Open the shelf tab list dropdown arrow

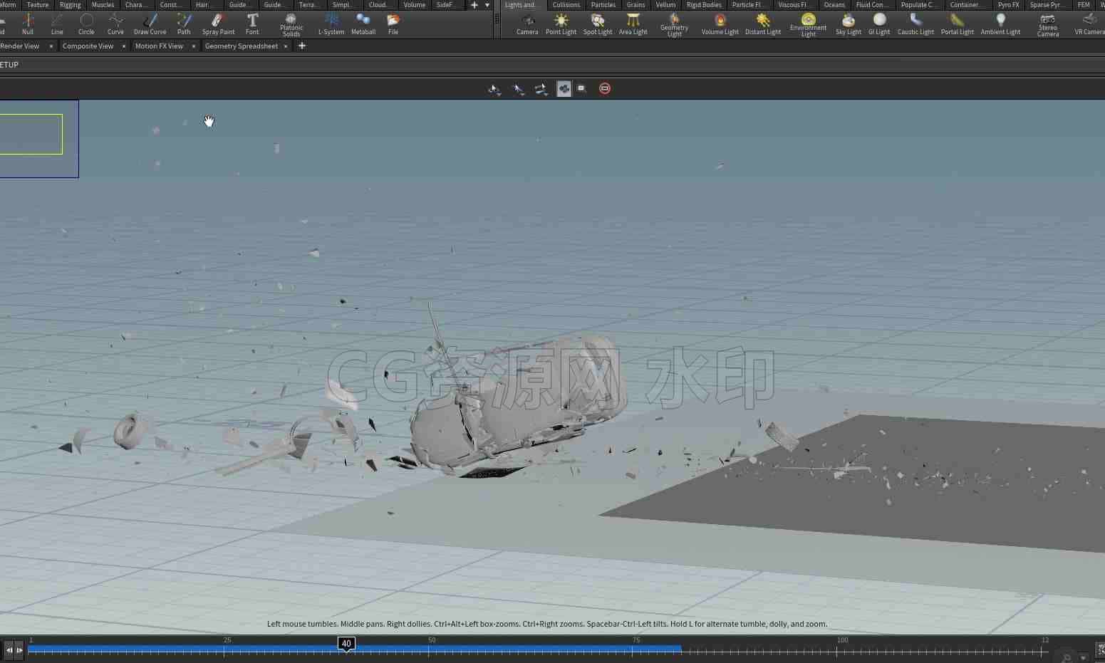click(487, 5)
